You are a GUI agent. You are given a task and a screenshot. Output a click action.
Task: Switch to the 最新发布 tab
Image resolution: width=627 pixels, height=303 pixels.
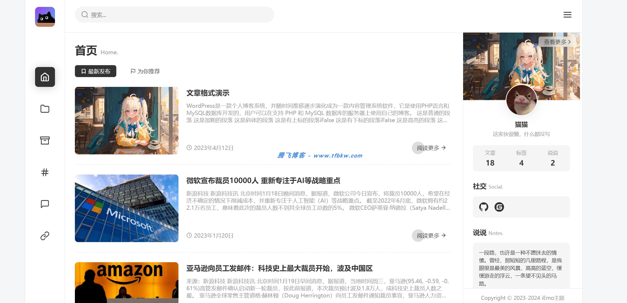pyautogui.click(x=95, y=71)
